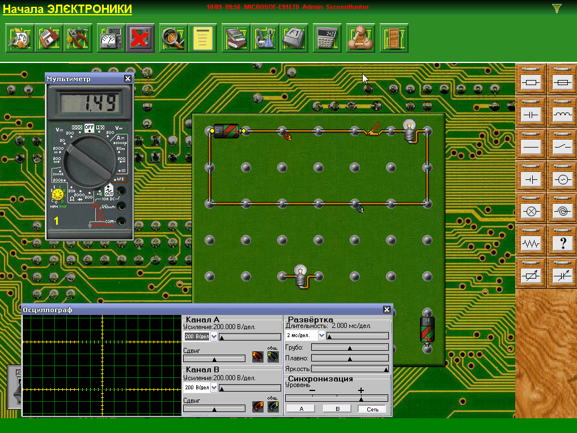This screenshot has height=433, width=577.
Task: Click Channel A red probe button
Action: pyautogui.click(x=257, y=357)
